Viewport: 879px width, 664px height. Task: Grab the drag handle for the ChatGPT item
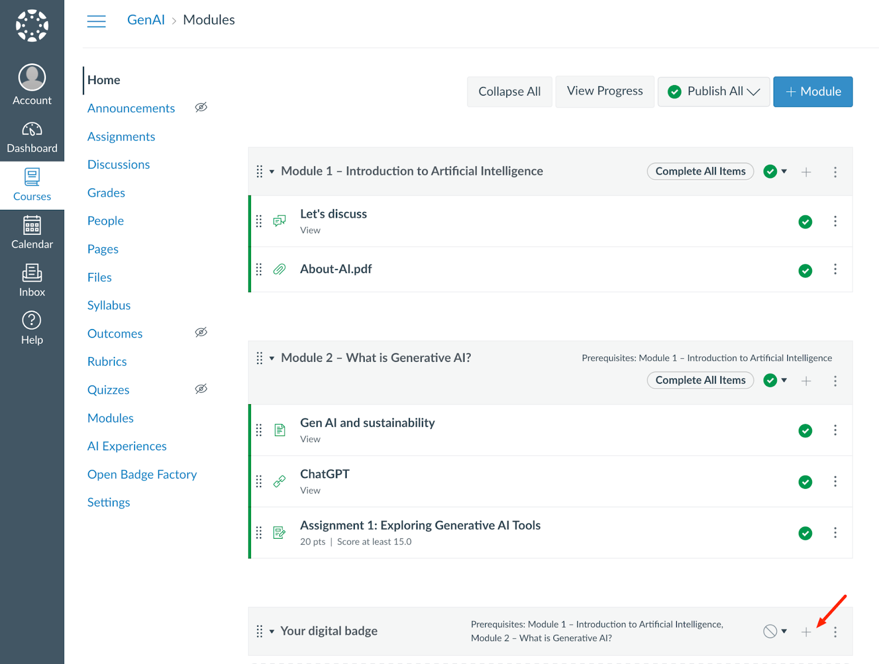[x=259, y=481]
